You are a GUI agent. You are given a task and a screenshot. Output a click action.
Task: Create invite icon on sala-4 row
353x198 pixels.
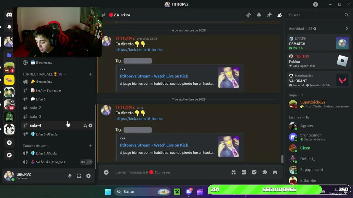85,125
